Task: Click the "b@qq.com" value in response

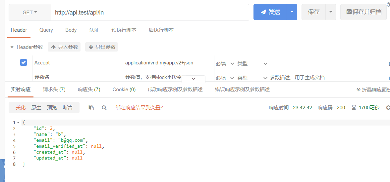Action: [x=72, y=140]
